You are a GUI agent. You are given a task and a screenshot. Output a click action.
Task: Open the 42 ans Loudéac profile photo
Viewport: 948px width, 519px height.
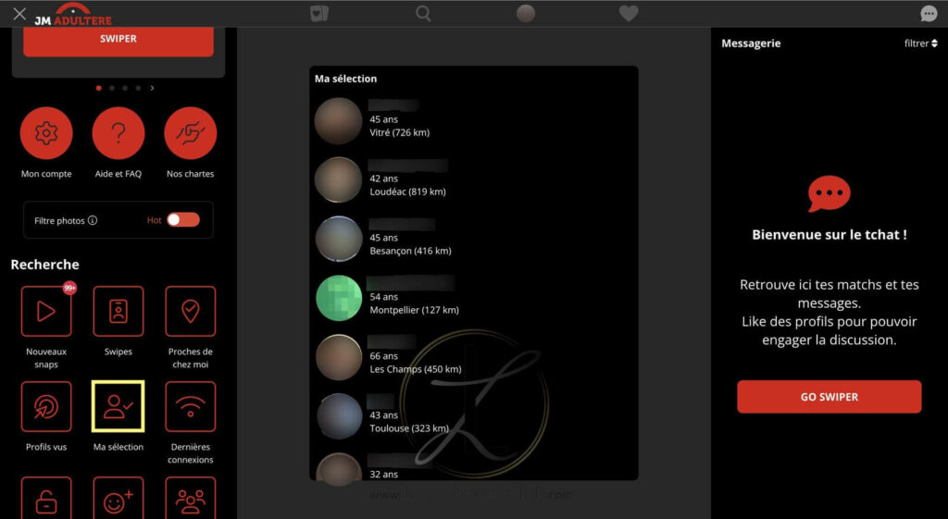[338, 180]
